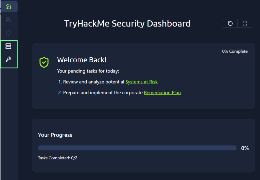Click the green shield checkmark icon
This screenshot has width=260, height=180.
click(x=44, y=62)
